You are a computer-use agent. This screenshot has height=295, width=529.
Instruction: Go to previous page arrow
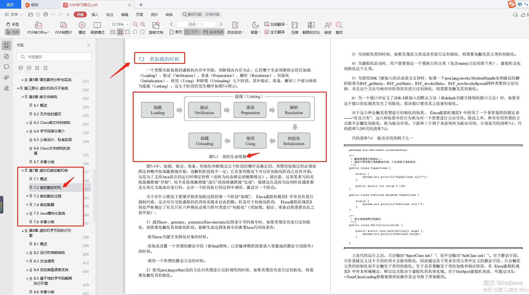coord(171,24)
